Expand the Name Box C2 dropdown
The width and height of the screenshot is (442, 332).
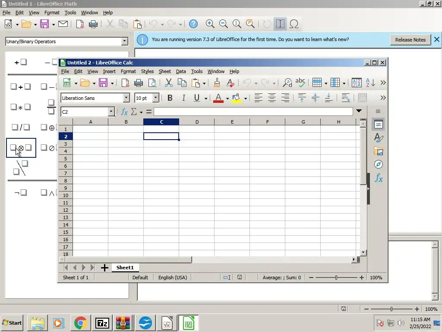pyautogui.click(x=111, y=112)
